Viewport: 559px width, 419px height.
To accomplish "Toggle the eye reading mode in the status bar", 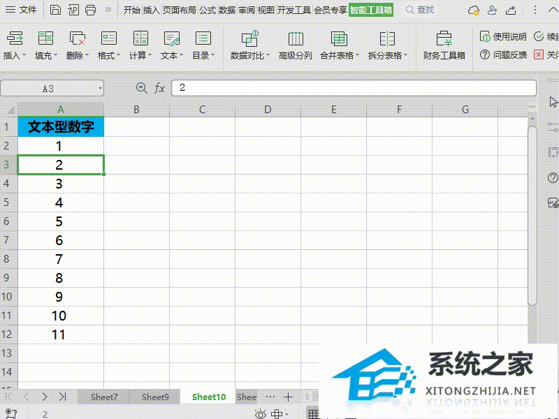I will tap(261, 414).
